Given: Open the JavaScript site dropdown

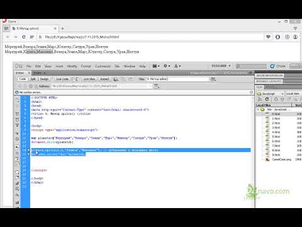Looking at the screenshot, I should pos(271,93).
